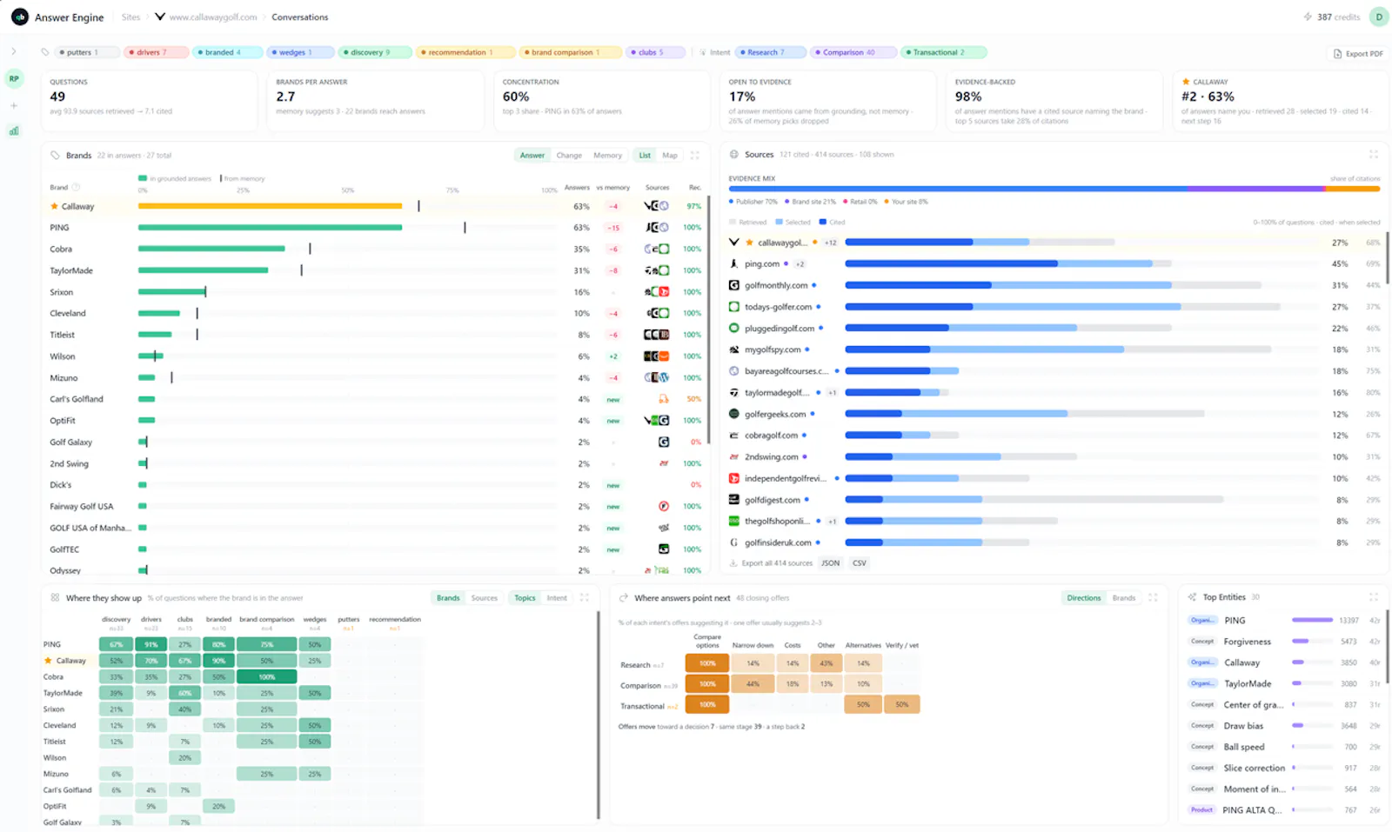Viewport: 1392px width, 832px height.
Task: Maximize the Where answers point next panel
Action: point(1153,598)
